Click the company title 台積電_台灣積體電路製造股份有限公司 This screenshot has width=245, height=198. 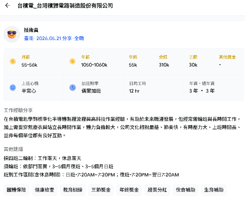65,6
